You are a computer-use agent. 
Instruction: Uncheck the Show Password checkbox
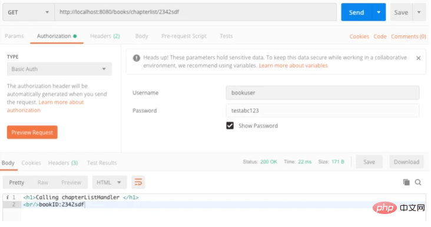[x=230, y=126]
